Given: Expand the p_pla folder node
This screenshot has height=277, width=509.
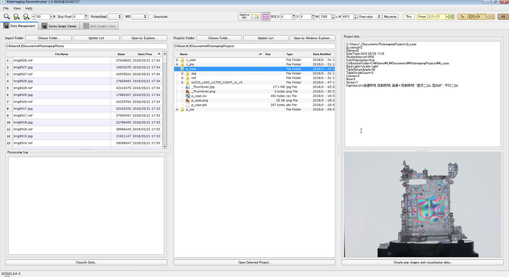Looking at the screenshot, I should [177, 109].
